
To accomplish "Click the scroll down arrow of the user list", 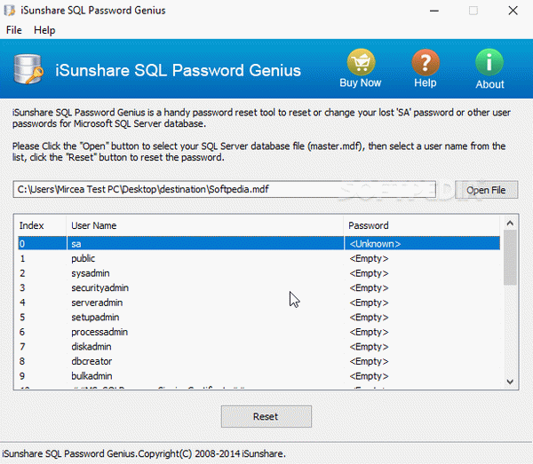I will tap(510, 381).
